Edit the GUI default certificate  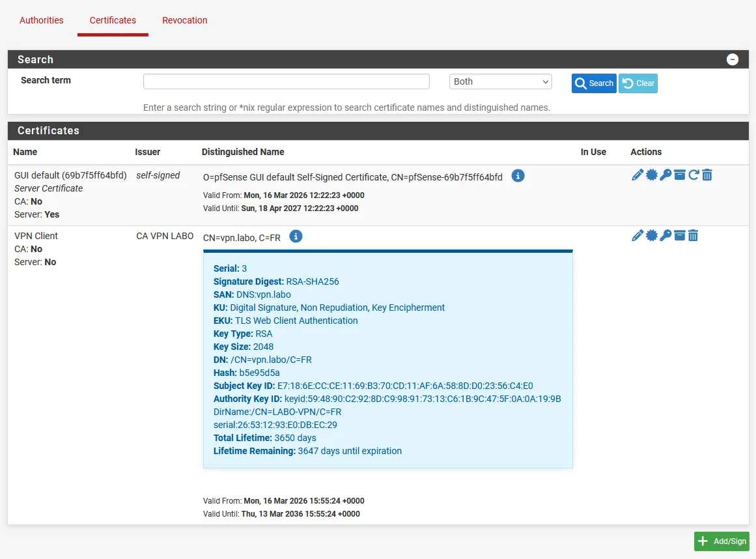tap(637, 175)
